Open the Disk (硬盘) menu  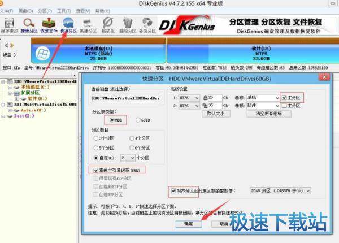25,11
